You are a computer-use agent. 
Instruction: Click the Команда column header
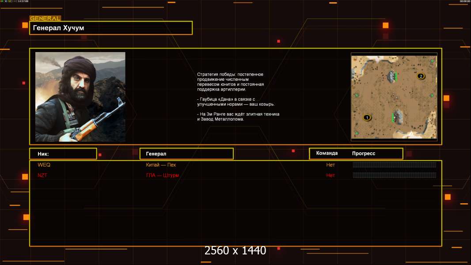pos(327,153)
